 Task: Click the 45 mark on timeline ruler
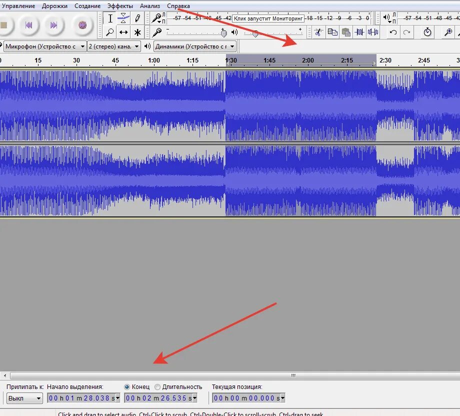pos(115,60)
